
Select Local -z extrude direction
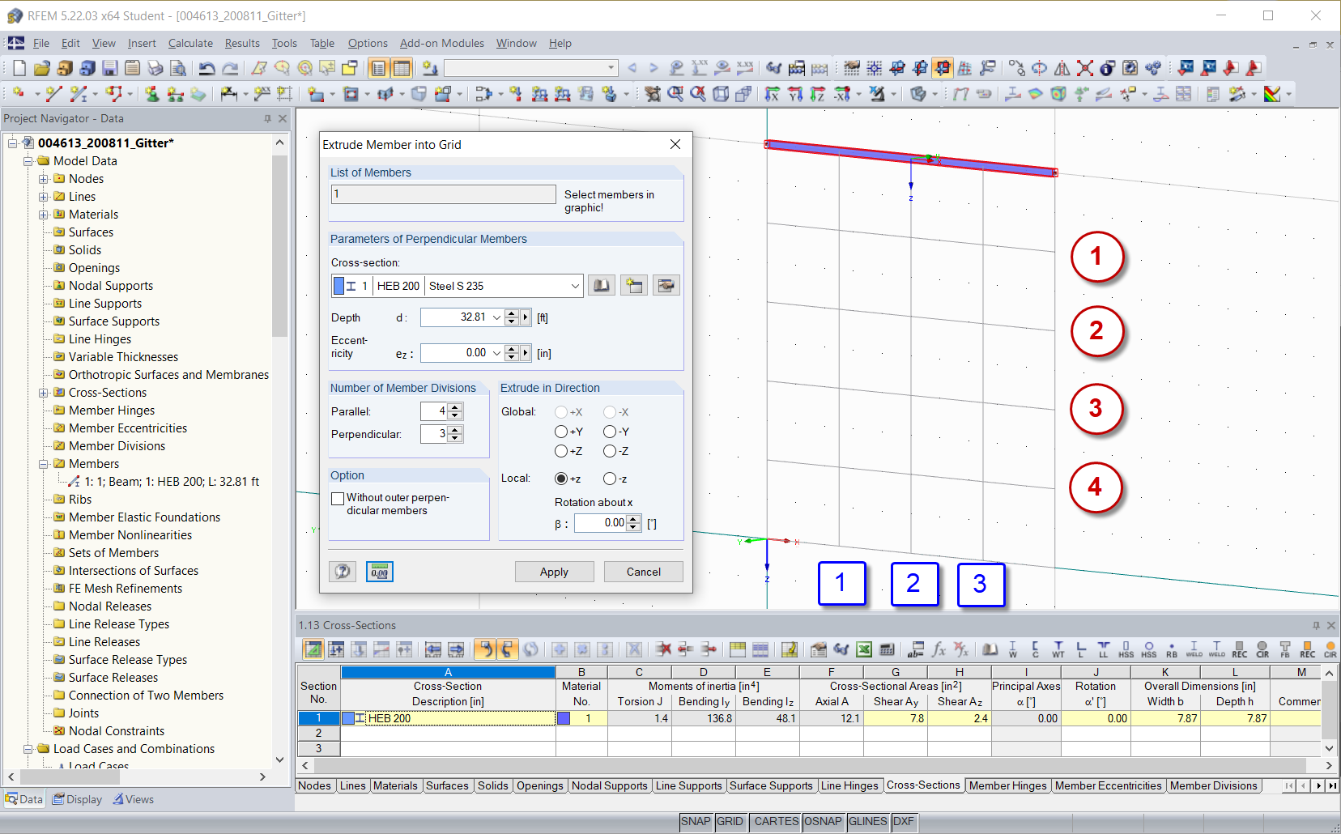[x=611, y=479]
